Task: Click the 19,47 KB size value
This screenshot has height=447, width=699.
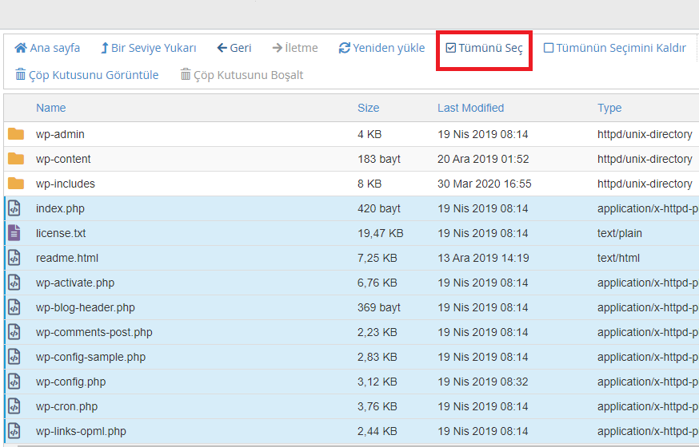Action: [380, 234]
